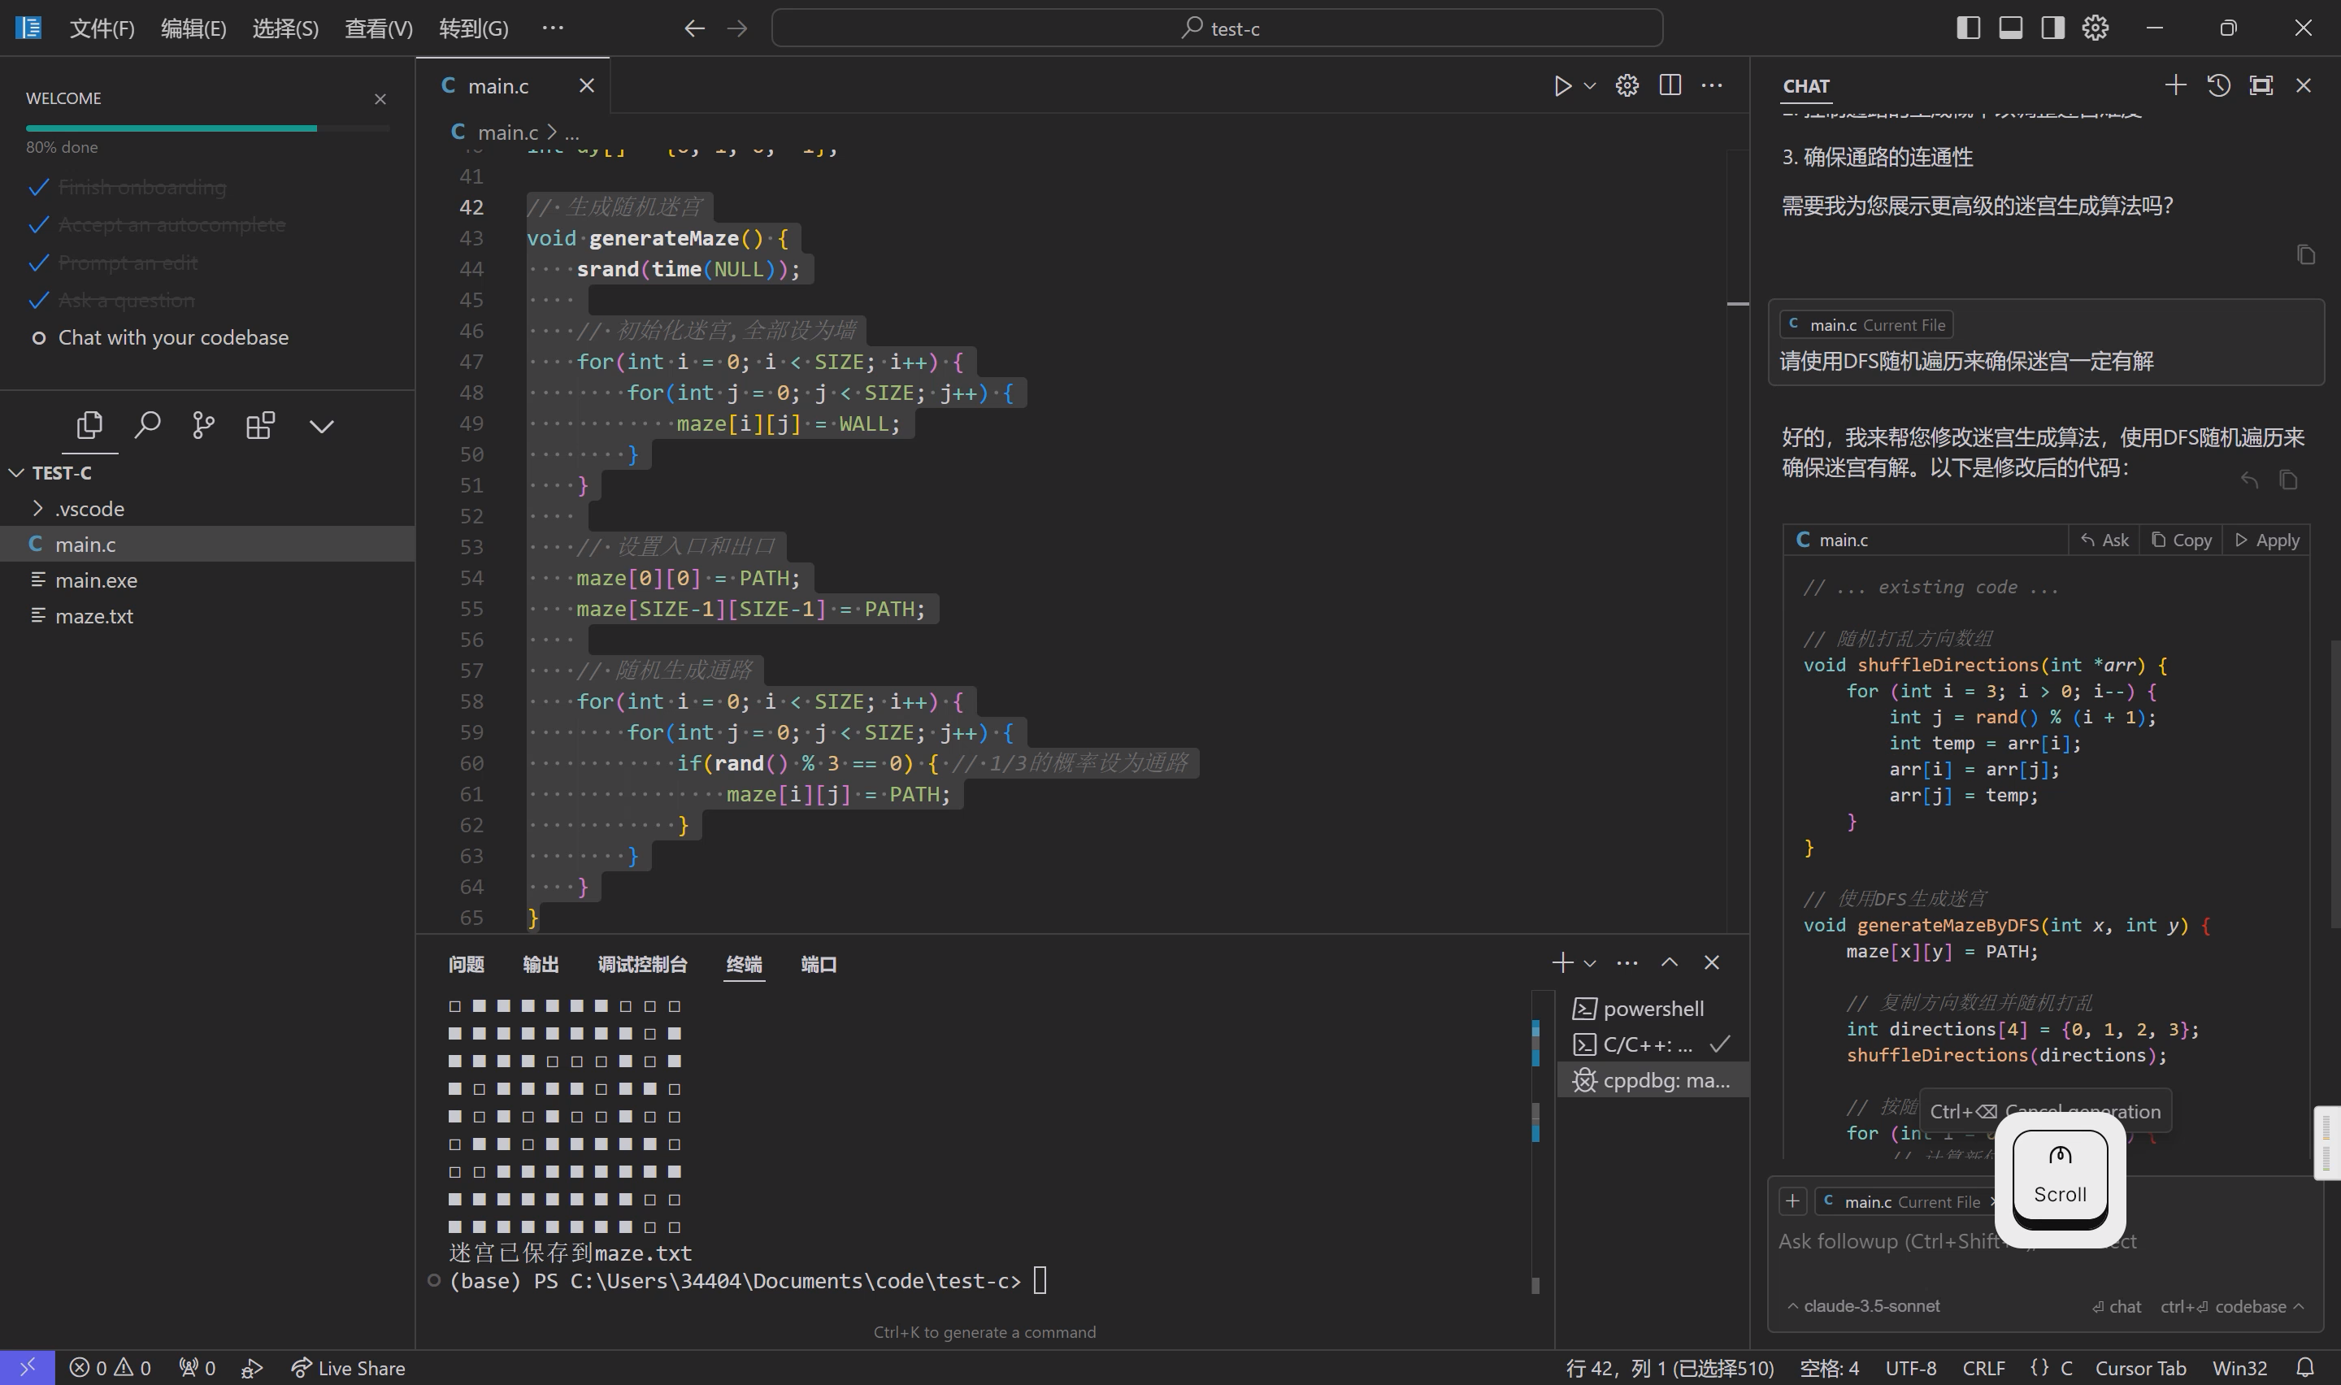Open settings gear in title bar
Viewport: 2341px width, 1385px height.
point(2096,28)
